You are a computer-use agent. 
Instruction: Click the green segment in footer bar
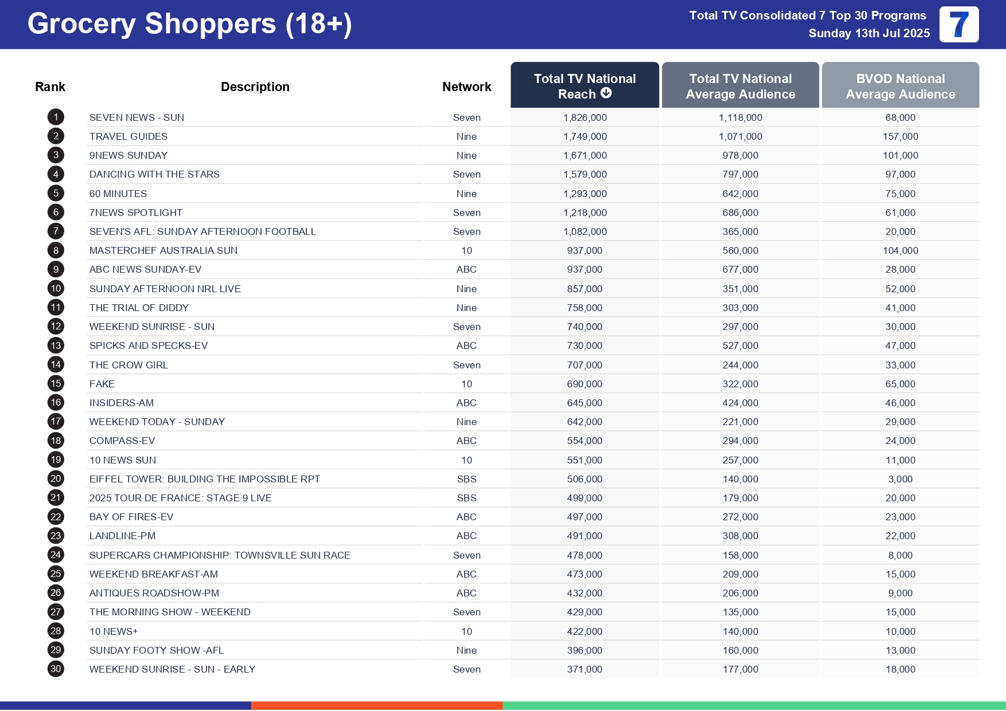tap(754, 705)
